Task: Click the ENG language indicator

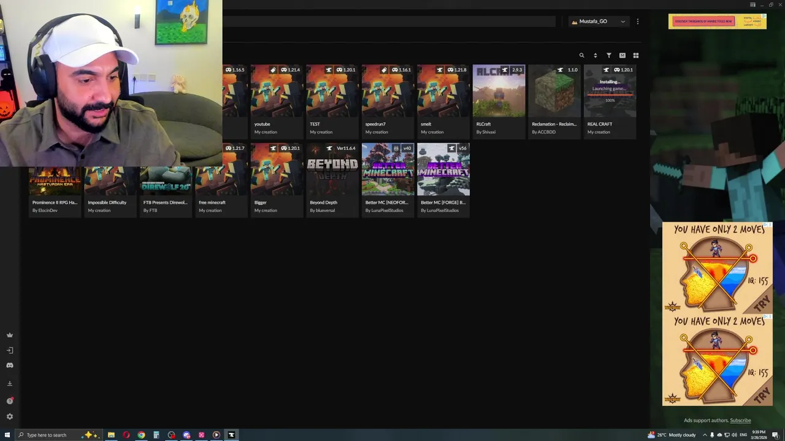Action: pos(743,435)
